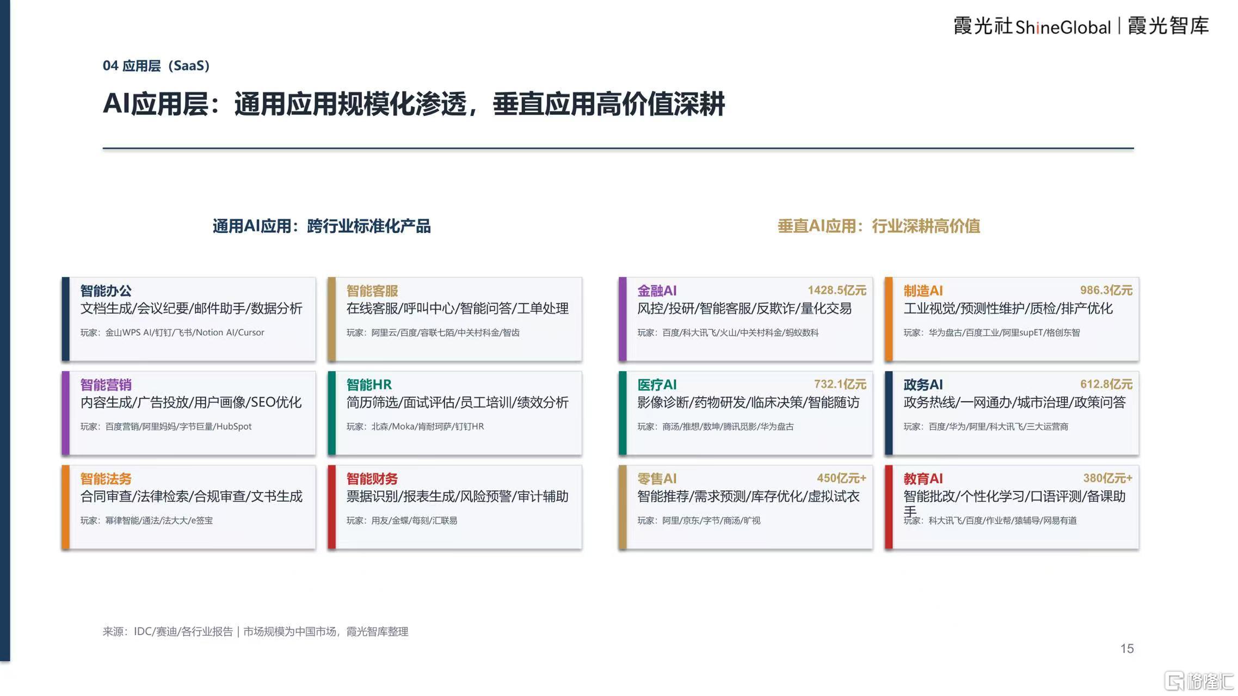Select the 制造AI card title
The width and height of the screenshot is (1238, 696).
coord(923,291)
